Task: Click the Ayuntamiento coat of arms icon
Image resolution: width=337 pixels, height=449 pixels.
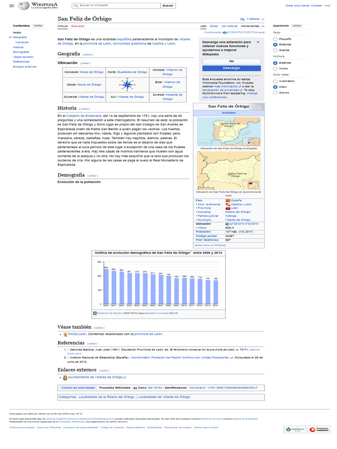Action: click(65, 378)
